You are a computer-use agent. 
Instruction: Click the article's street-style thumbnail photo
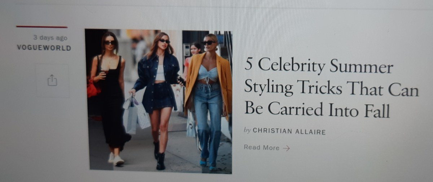coord(159,101)
